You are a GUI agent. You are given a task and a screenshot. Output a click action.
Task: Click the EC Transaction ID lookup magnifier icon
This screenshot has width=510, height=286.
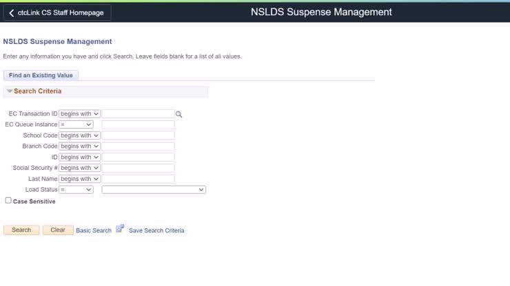pyautogui.click(x=178, y=114)
